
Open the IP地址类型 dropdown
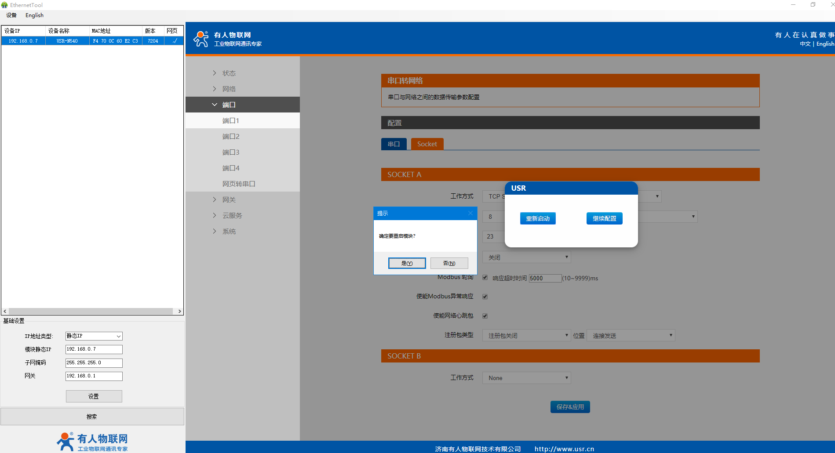coord(94,336)
